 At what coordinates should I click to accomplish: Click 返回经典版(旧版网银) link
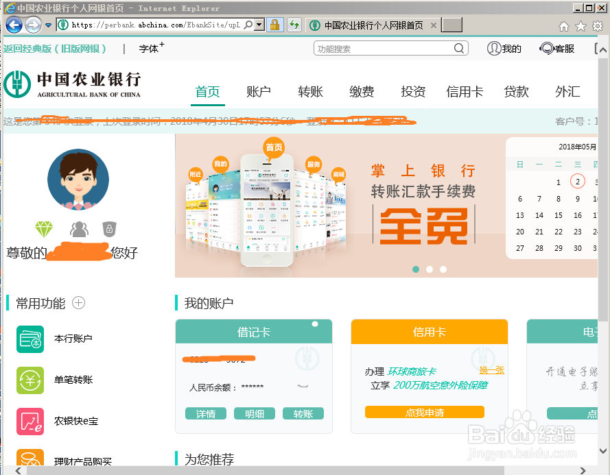(x=55, y=49)
